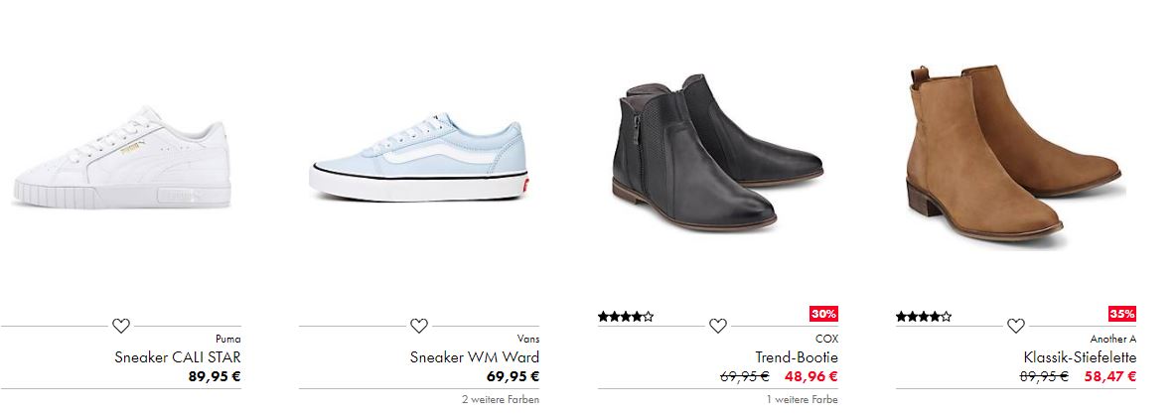View star rating of Klassik-Stiefelette
1175x418 pixels.
[923, 317]
